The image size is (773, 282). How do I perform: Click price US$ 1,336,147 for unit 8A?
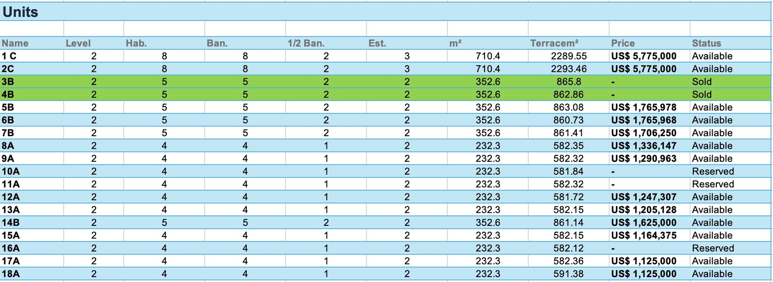pyautogui.click(x=644, y=146)
